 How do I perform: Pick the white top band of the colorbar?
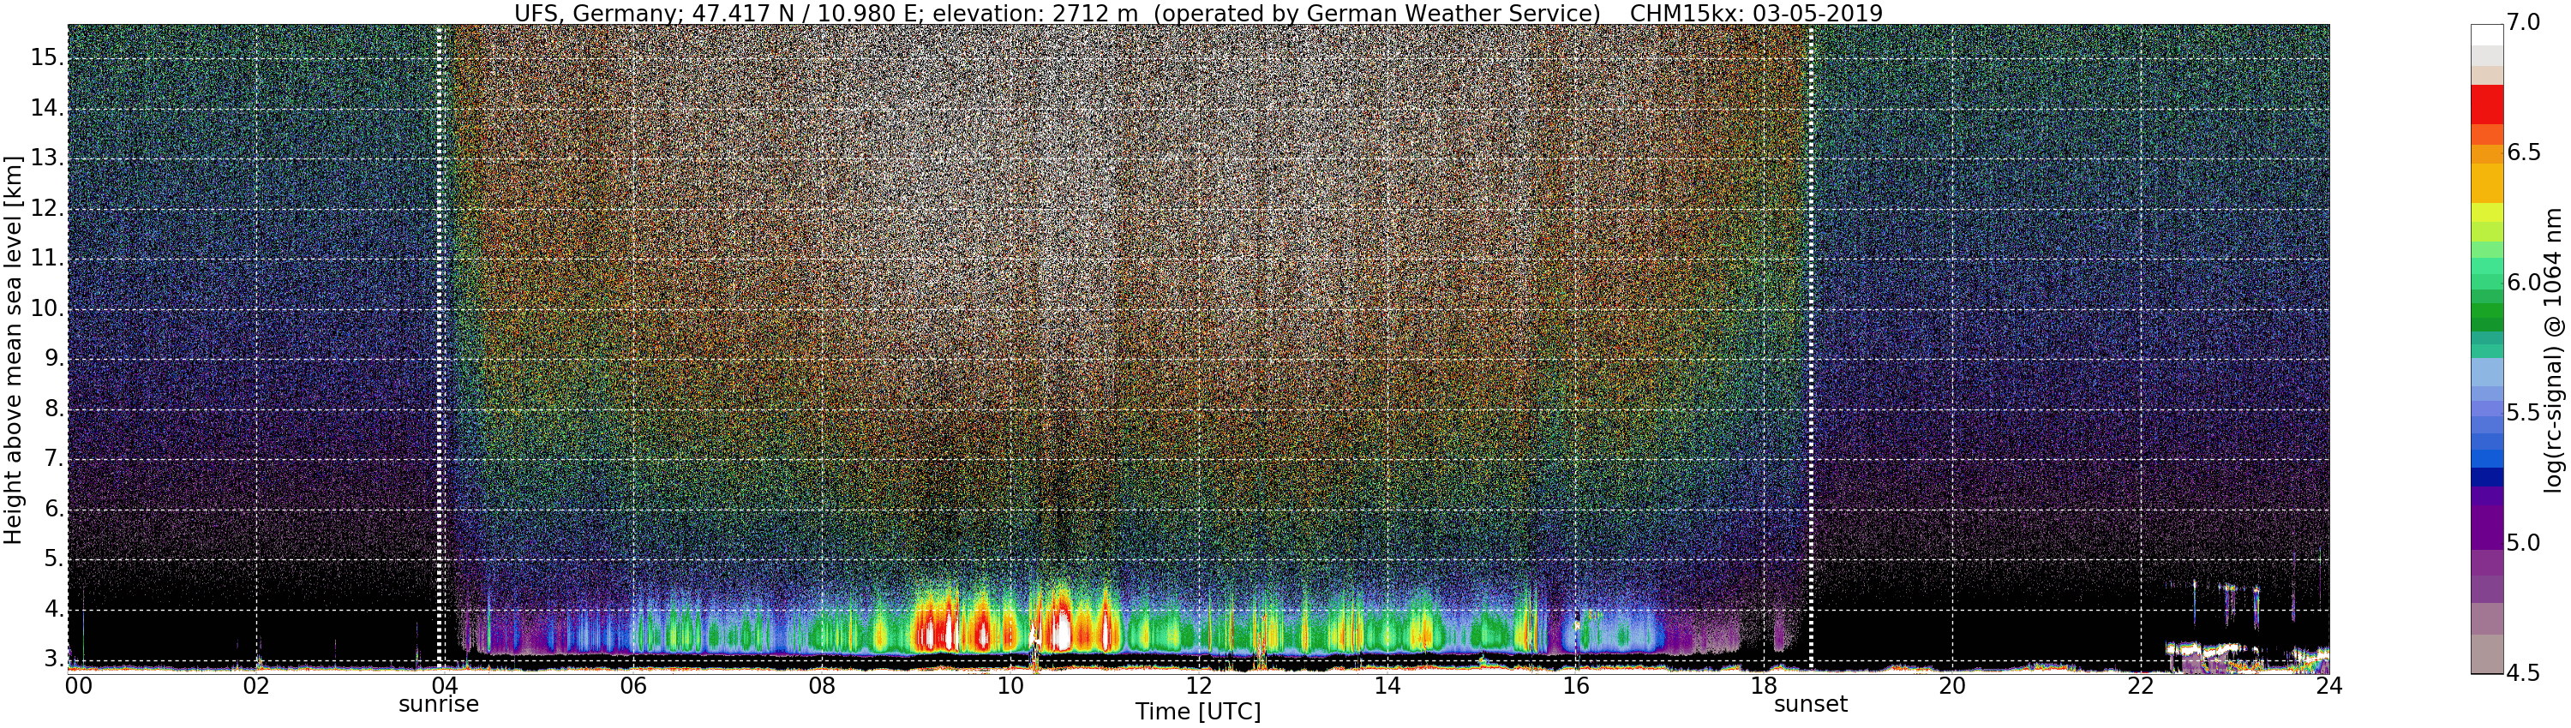[2487, 35]
